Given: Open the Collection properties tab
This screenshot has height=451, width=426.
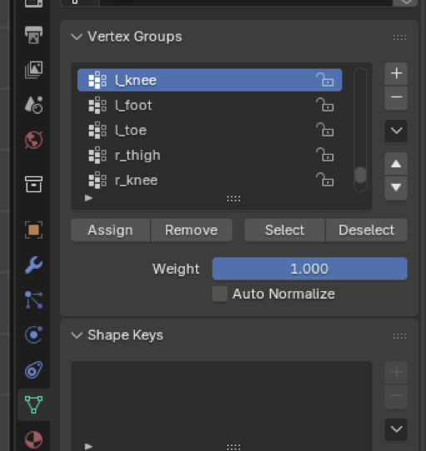Looking at the screenshot, I should click(33, 184).
